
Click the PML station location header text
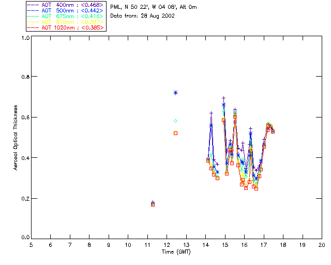tap(154, 7)
